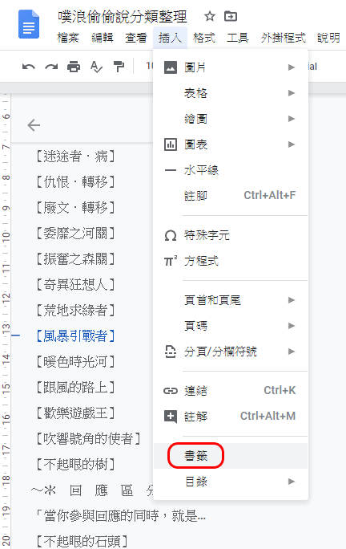The height and width of the screenshot is (549, 346).
Task: Star the document title
Action: (x=210, y=16)
